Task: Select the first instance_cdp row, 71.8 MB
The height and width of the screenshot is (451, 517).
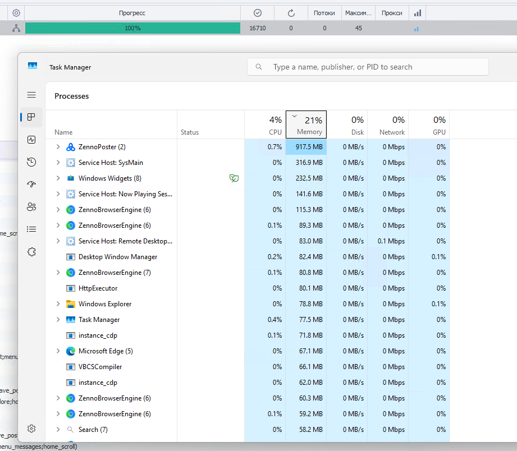Action: pyautogui.click(x=248, y=335)
